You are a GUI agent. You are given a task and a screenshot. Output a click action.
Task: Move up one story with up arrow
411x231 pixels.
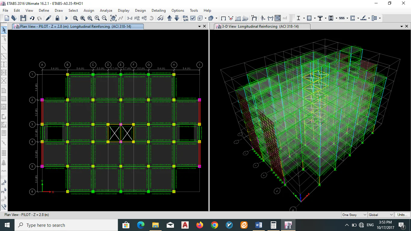coord(169,18)
